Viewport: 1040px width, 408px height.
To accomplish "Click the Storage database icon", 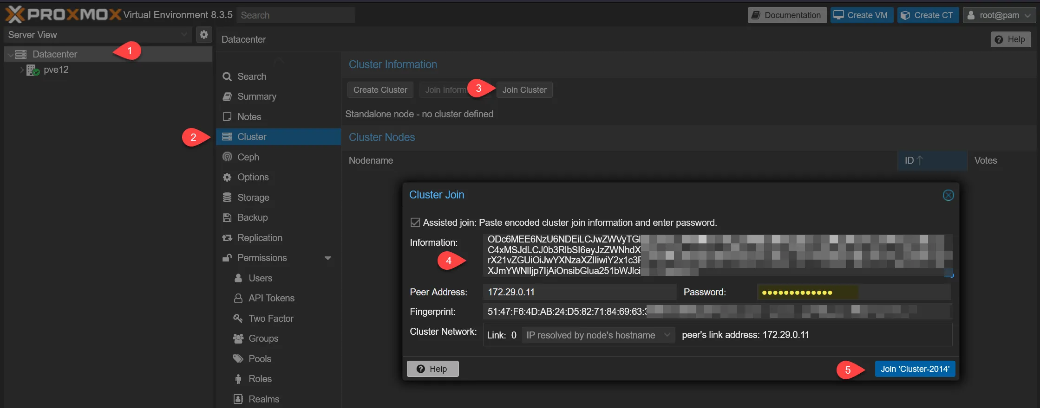I will click(x=227, y=198).
